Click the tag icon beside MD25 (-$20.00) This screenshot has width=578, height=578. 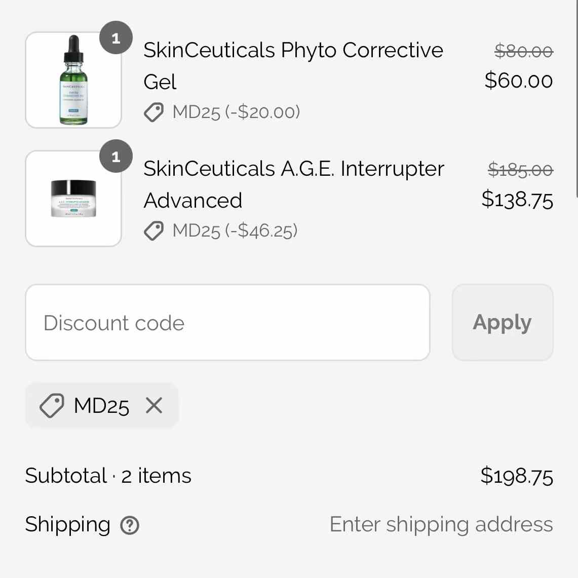coord(153,112)
